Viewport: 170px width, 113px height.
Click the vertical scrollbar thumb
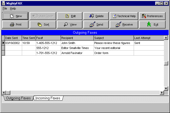point(166,63)
